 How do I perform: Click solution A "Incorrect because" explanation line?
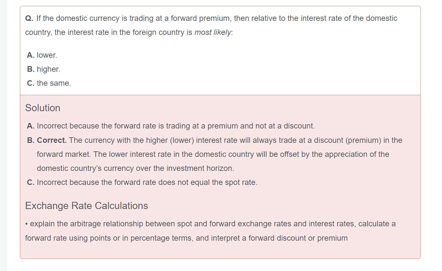pos(176,126)
